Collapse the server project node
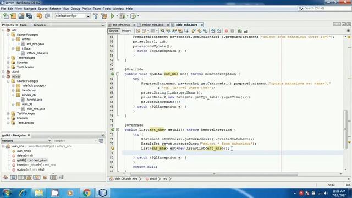This screenshot has height=198, width=352. 3,76
